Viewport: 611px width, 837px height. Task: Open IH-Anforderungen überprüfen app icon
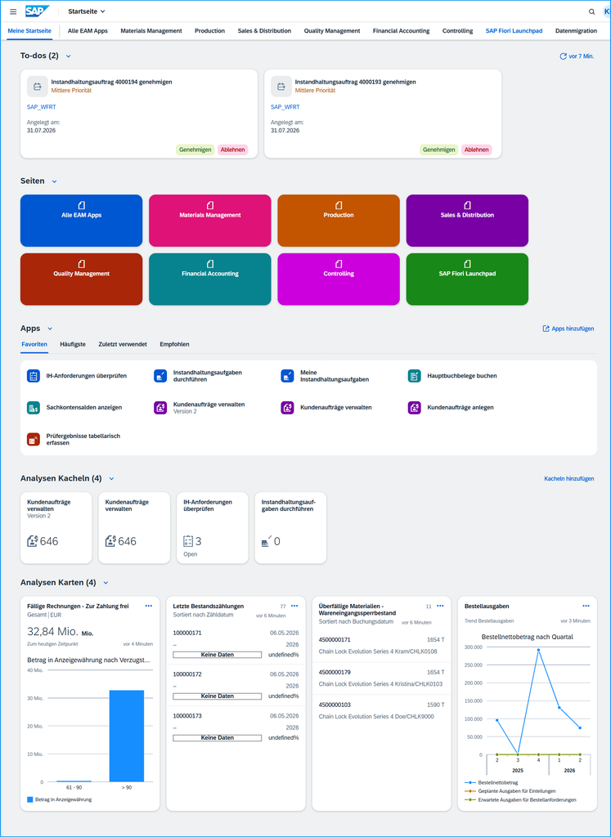point(34,376)
